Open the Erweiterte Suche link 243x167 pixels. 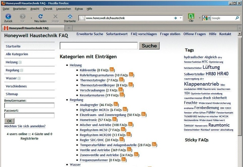(90, 34)
